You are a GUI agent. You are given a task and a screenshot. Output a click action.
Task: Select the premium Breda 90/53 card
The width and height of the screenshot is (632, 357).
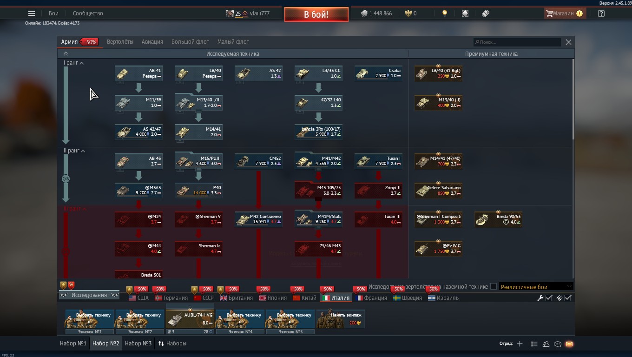coord(498,219)
